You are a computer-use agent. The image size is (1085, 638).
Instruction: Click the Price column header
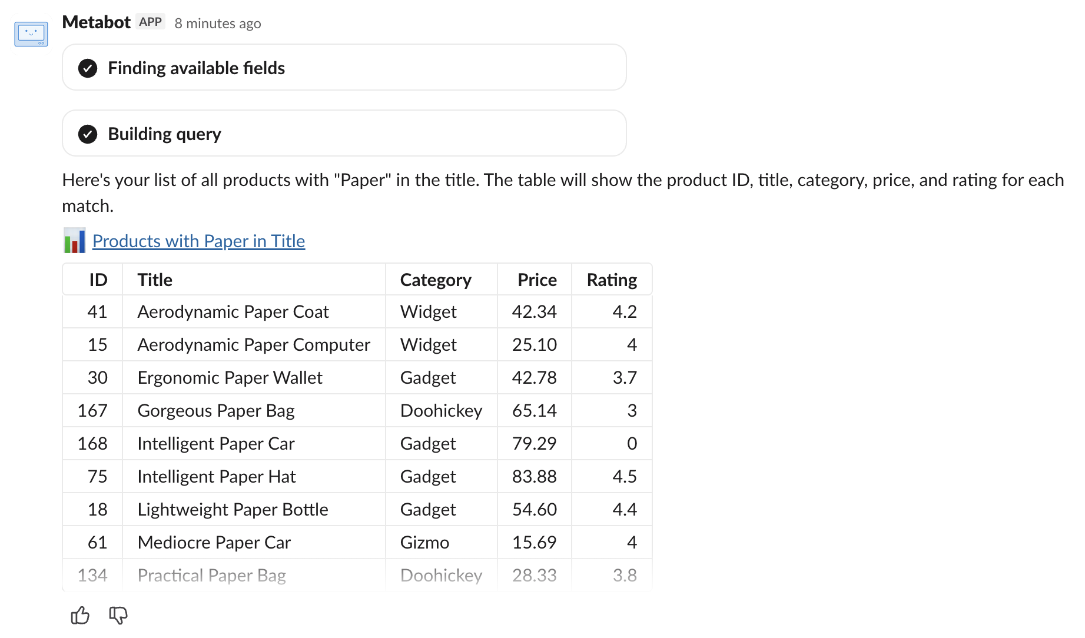pyautogui.click(x=537, y=280)
